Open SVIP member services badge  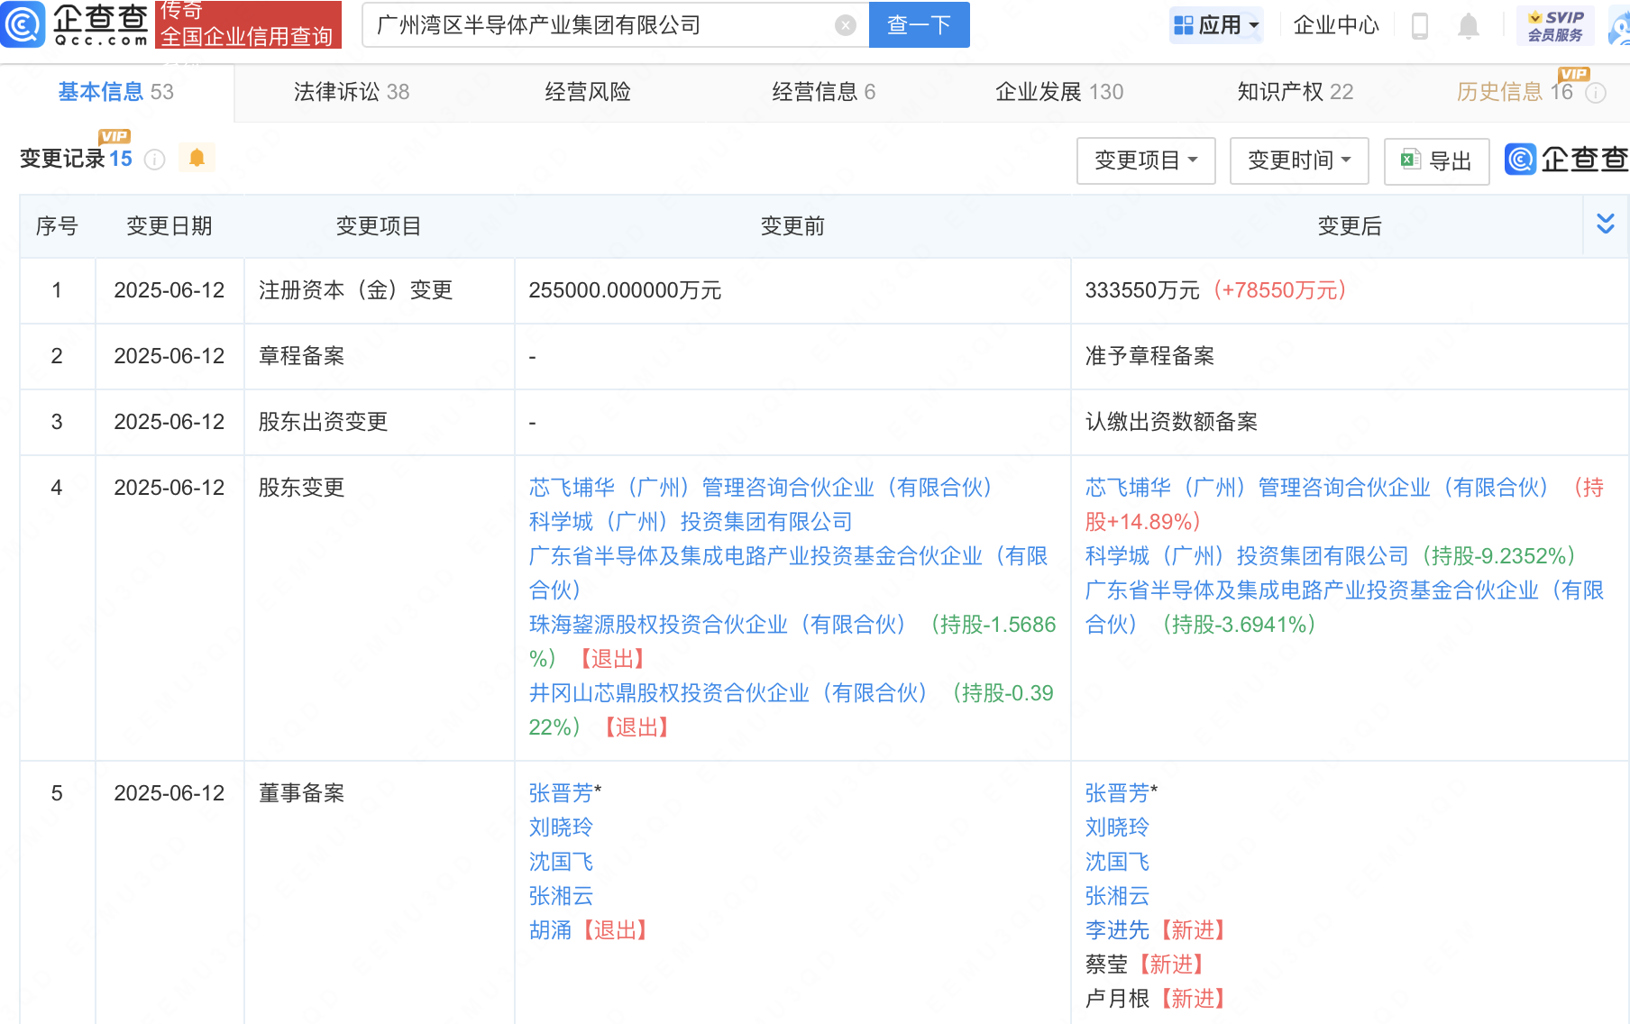point(1555,25)
